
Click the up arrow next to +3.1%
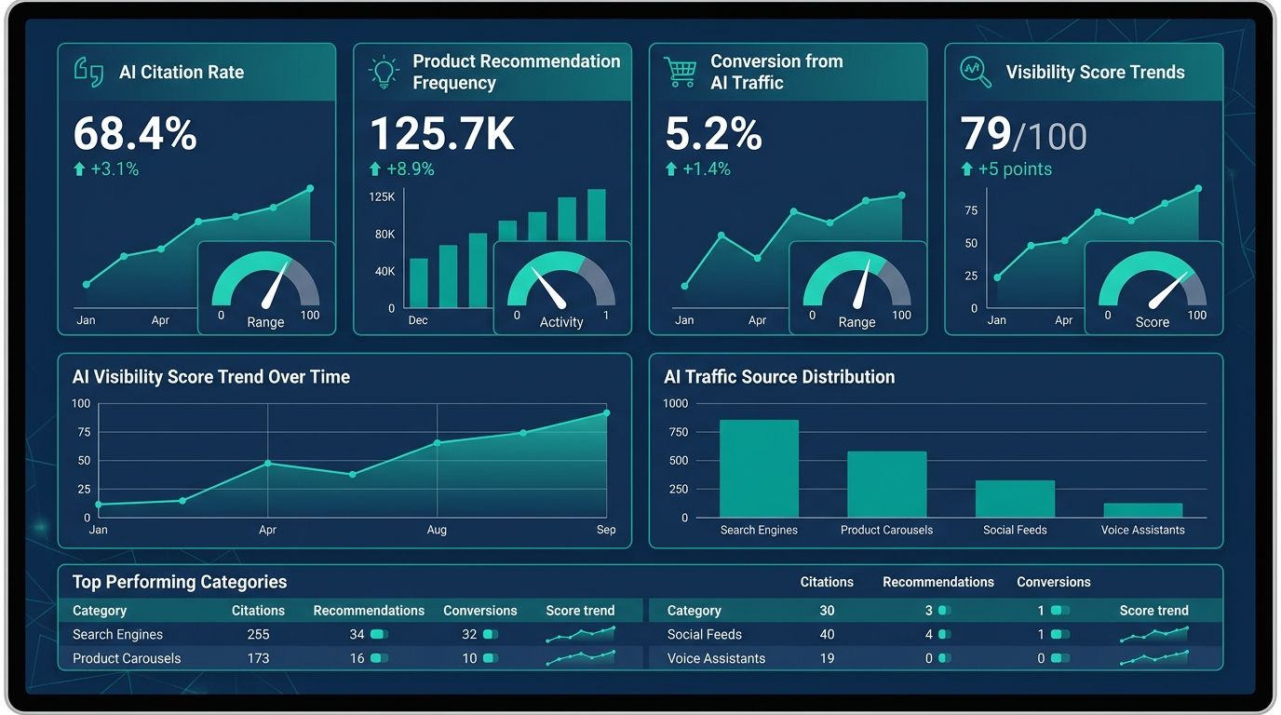click(x=79, y=169)
